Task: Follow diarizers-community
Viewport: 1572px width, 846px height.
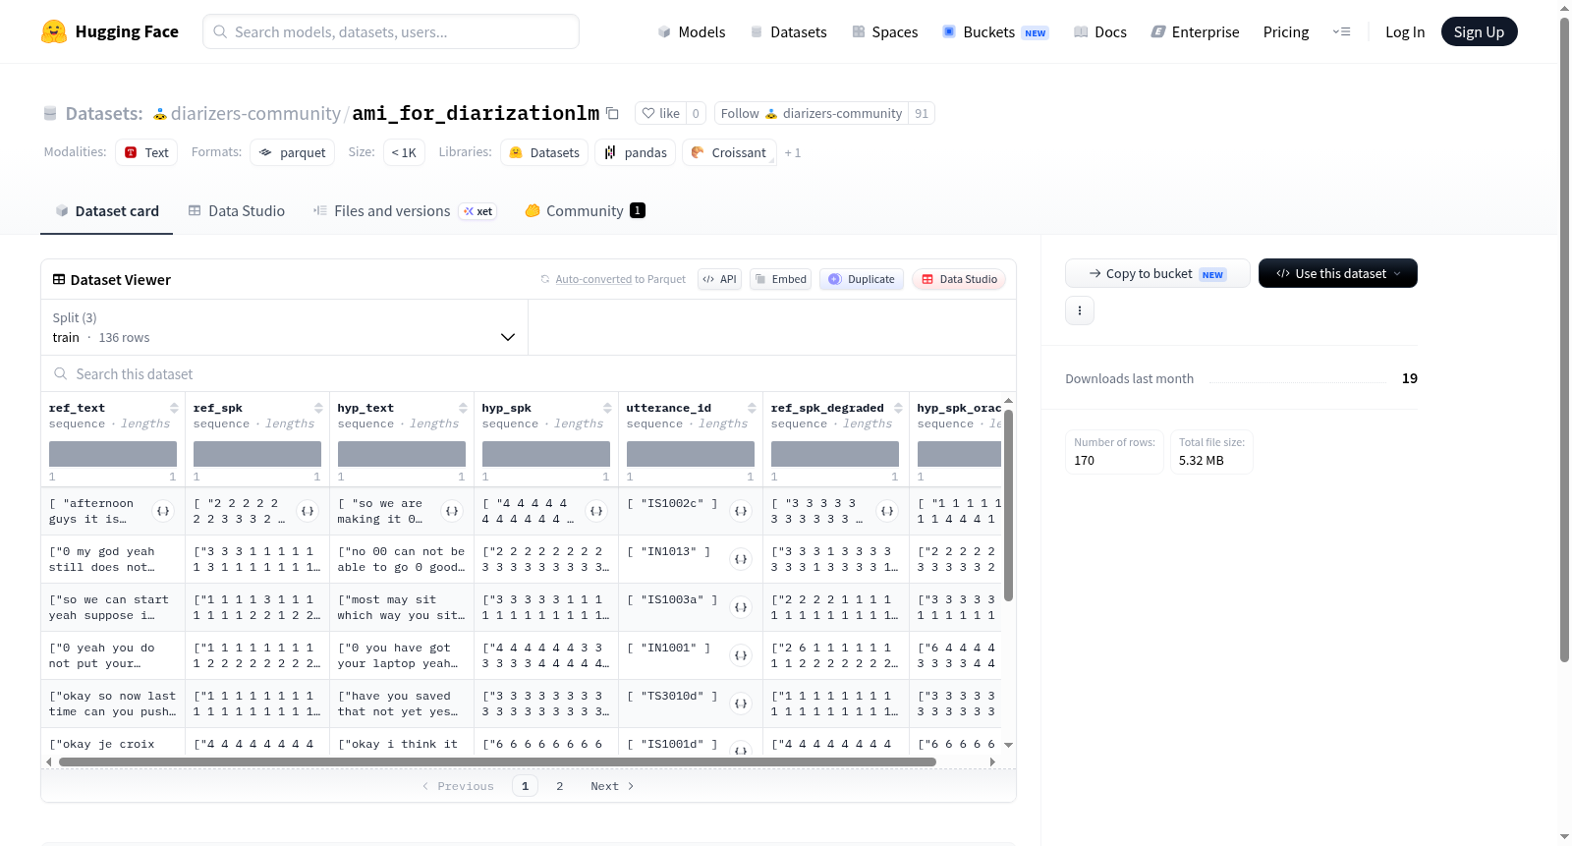Action: pos(812,113)
